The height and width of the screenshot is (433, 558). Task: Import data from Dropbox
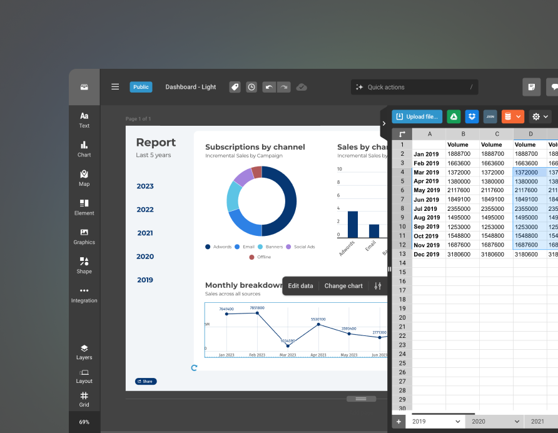(x=472, y=116)
